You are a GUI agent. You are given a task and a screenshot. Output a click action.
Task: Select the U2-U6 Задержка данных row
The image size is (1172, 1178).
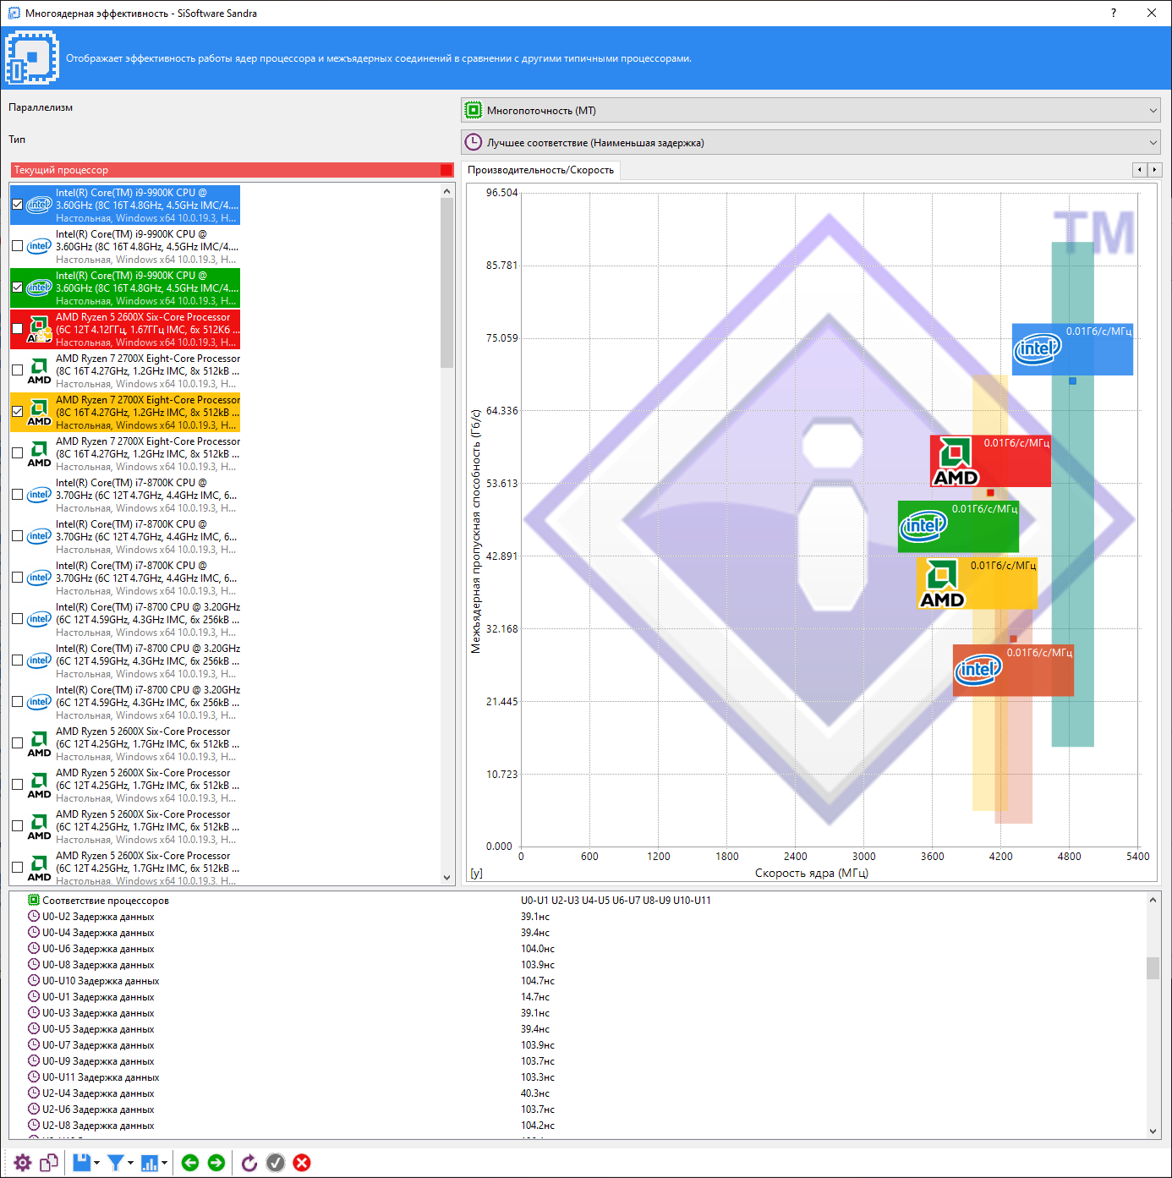click(577, 1110)
